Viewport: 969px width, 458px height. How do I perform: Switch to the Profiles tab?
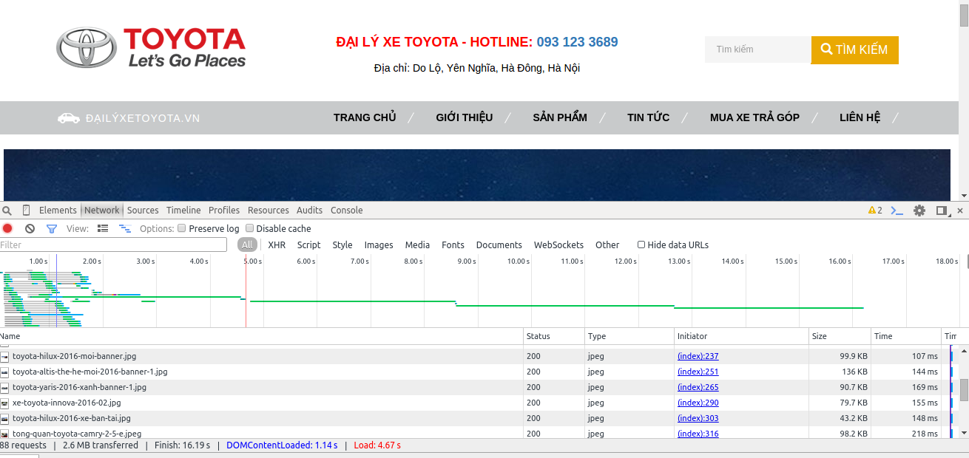coord(224,211)
